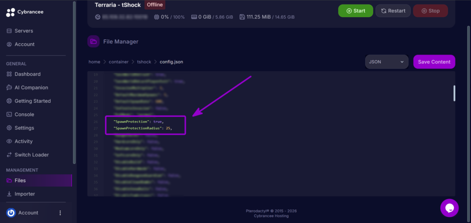
Task: Click the Settings gear icon
Action: click(9, 128)
